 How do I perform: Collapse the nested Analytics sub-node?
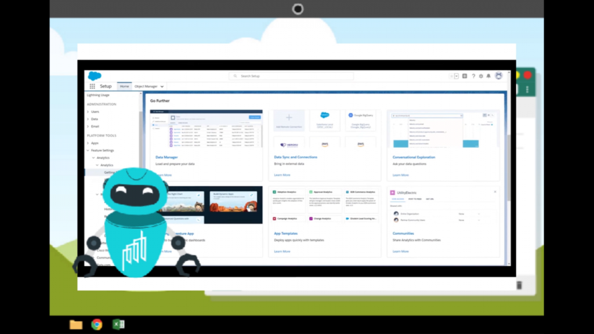(x=97, y=165)
